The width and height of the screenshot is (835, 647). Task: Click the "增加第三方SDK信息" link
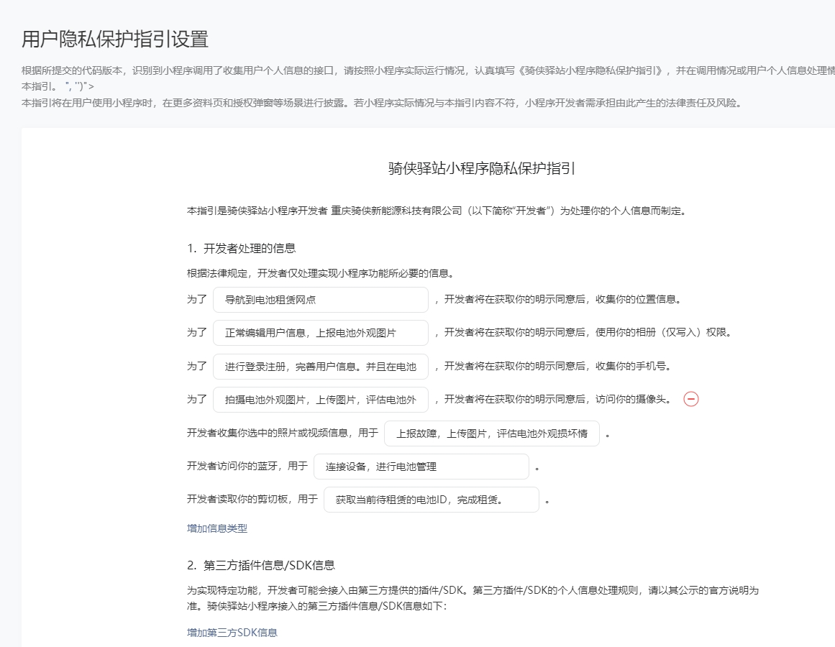point(232,633)
